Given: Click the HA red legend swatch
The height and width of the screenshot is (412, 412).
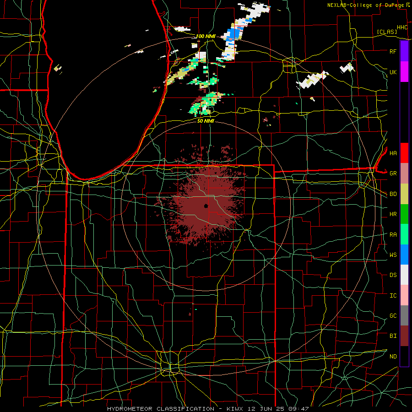Looking at the screenshot, I should [404, 153].
